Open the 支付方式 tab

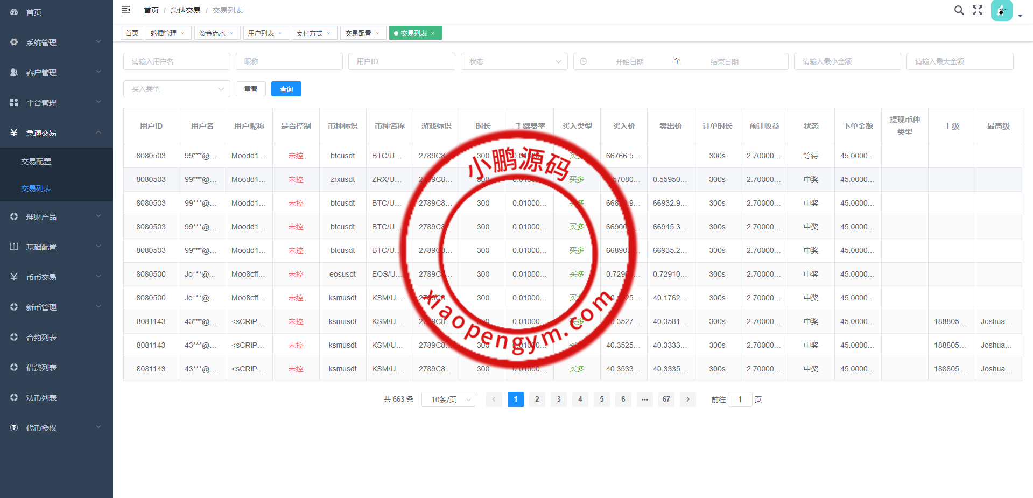tap(310, 33)
